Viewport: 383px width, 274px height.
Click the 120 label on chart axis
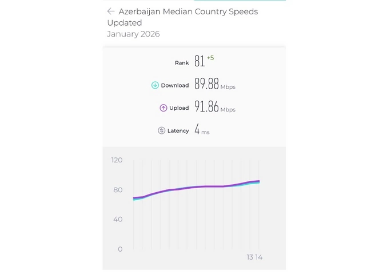tap(117, 160)
